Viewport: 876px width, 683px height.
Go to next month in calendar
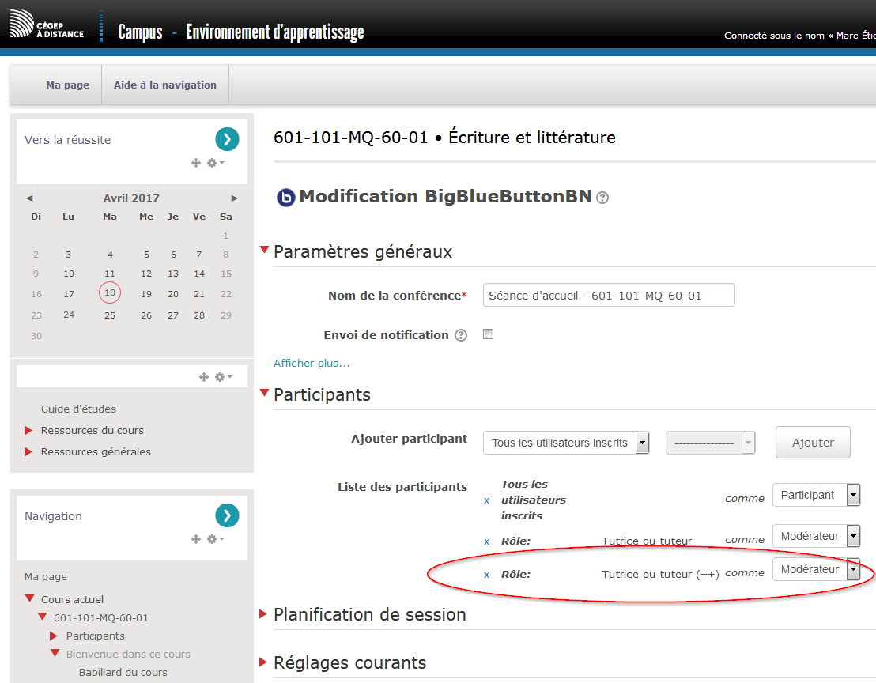[234, 198]
